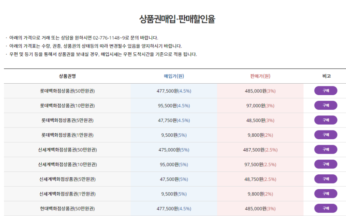Click purchase price 95,000원(5%)
This screenshot has width=346, height=216.
click(174, 164)
